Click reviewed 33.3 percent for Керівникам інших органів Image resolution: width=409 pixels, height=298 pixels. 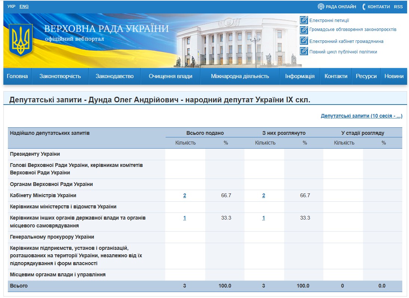pyautogui.click(x=305, y=218)
